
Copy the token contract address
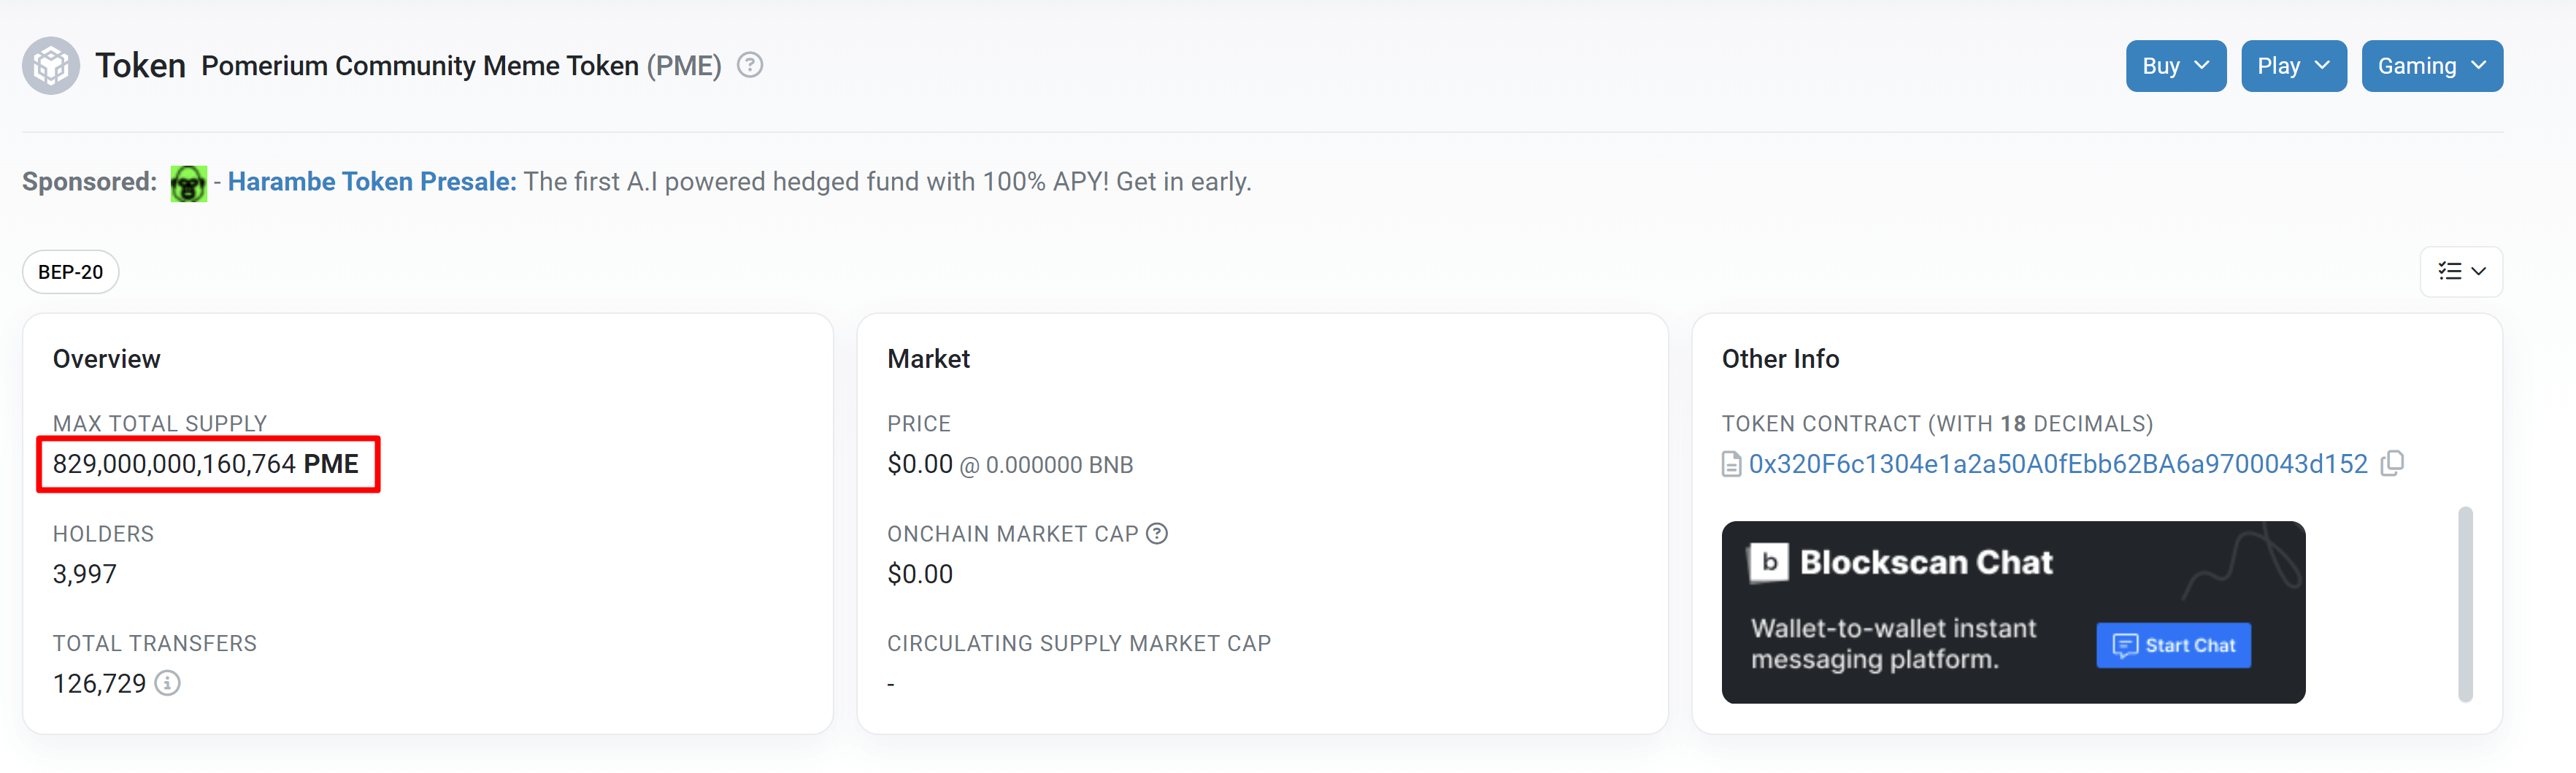(2392, 463)
